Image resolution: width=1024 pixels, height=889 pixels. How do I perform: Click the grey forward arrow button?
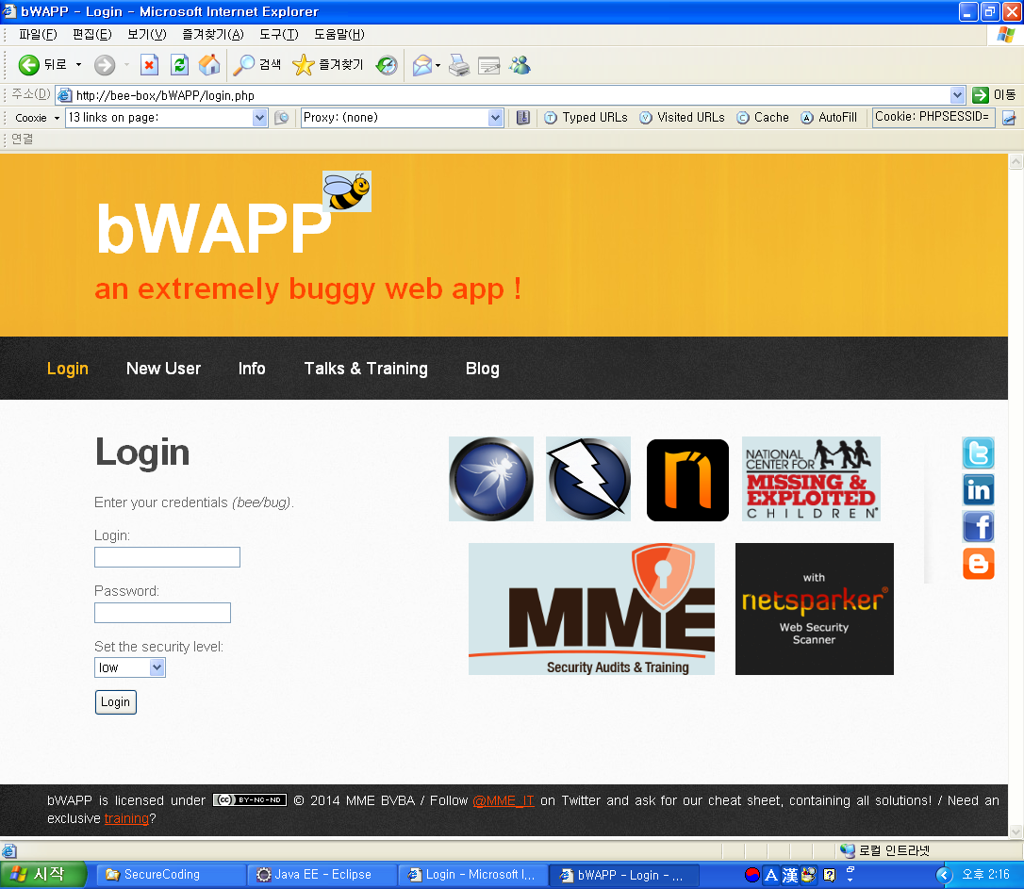(x=105, y=65)
